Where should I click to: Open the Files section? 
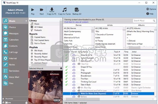click(x=15, y=83)
